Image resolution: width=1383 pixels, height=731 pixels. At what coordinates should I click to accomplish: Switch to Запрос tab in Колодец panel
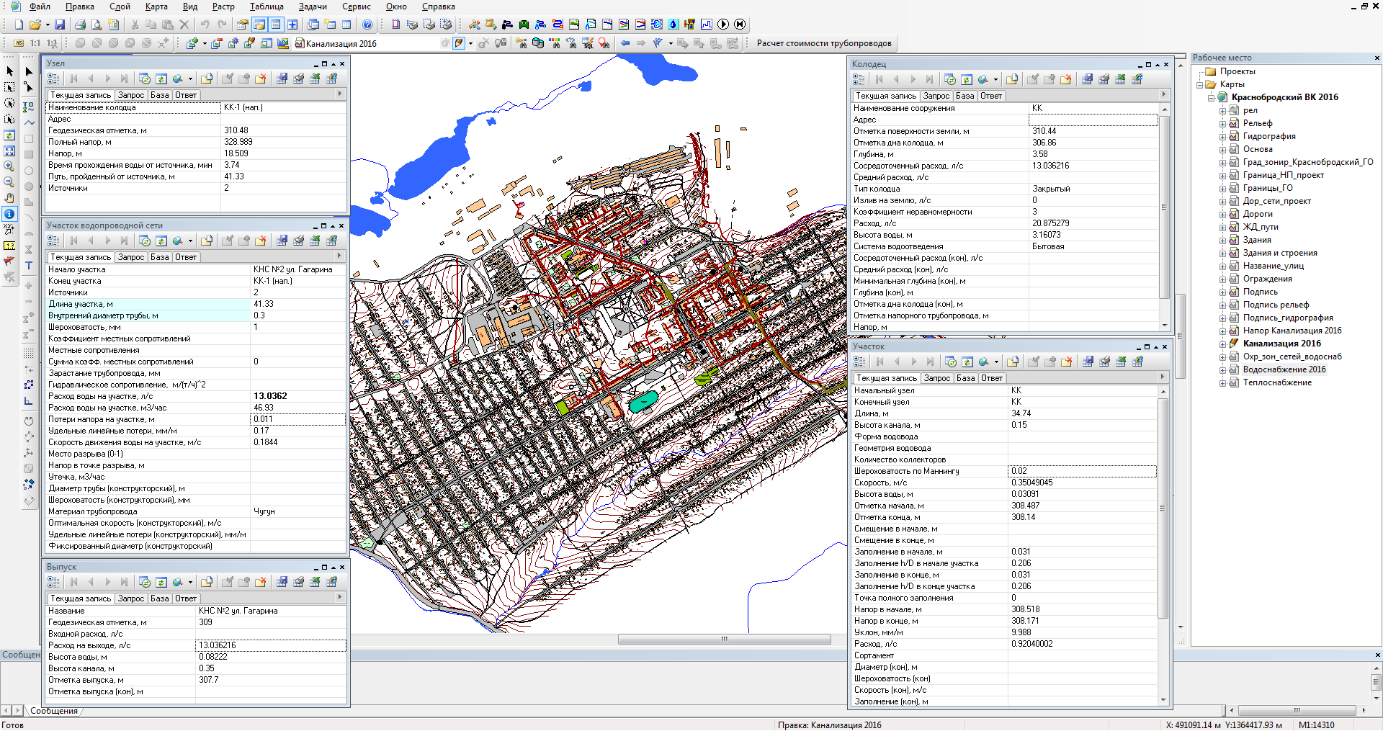pos(936,96)
